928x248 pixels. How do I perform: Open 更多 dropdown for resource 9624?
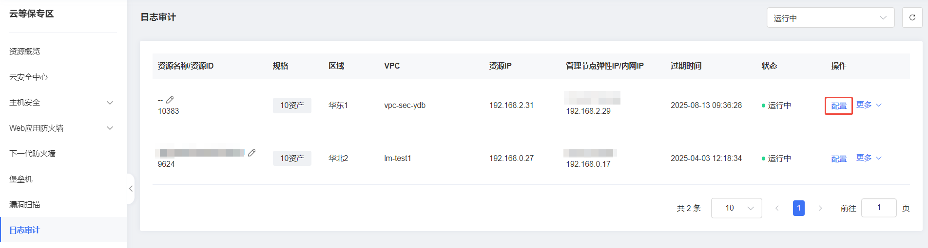[869, 158]
